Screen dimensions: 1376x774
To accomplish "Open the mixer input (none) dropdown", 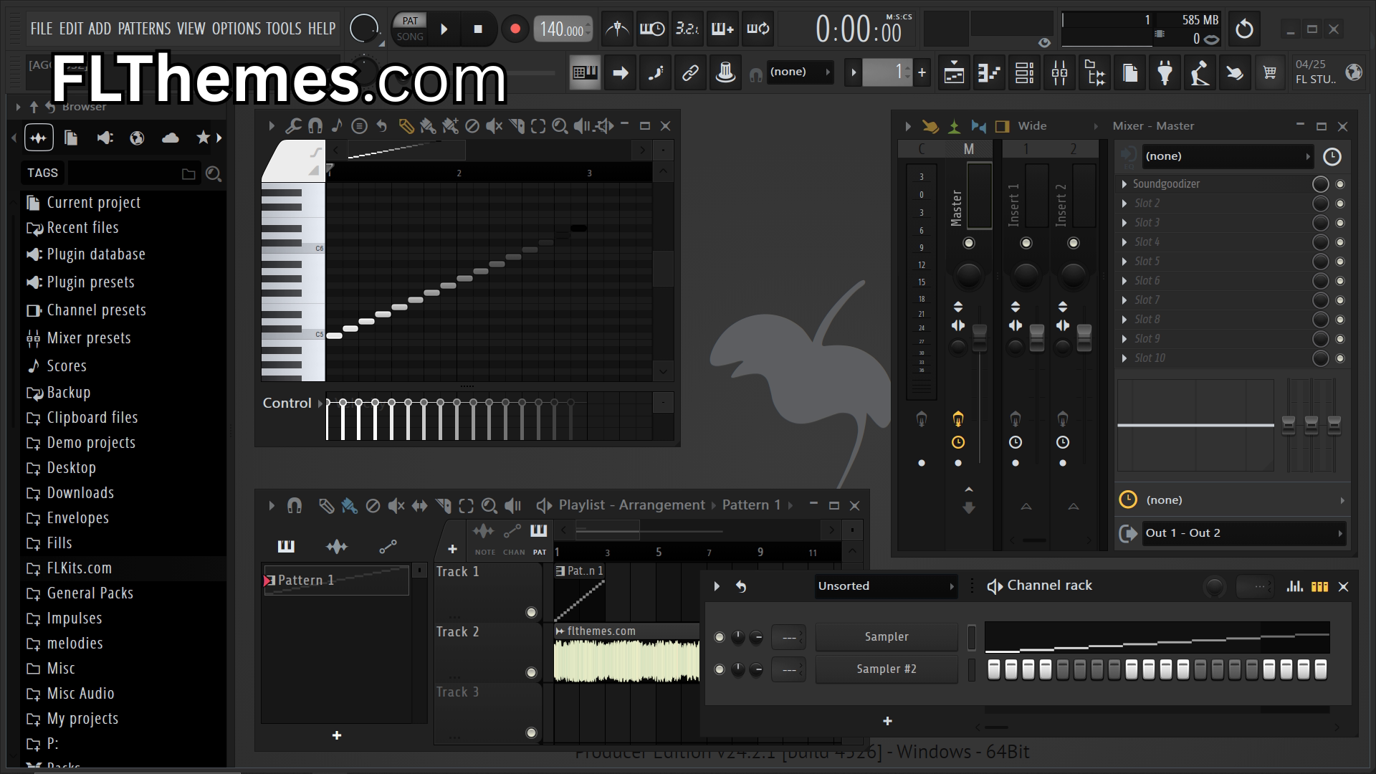I will pos(1227,156).
